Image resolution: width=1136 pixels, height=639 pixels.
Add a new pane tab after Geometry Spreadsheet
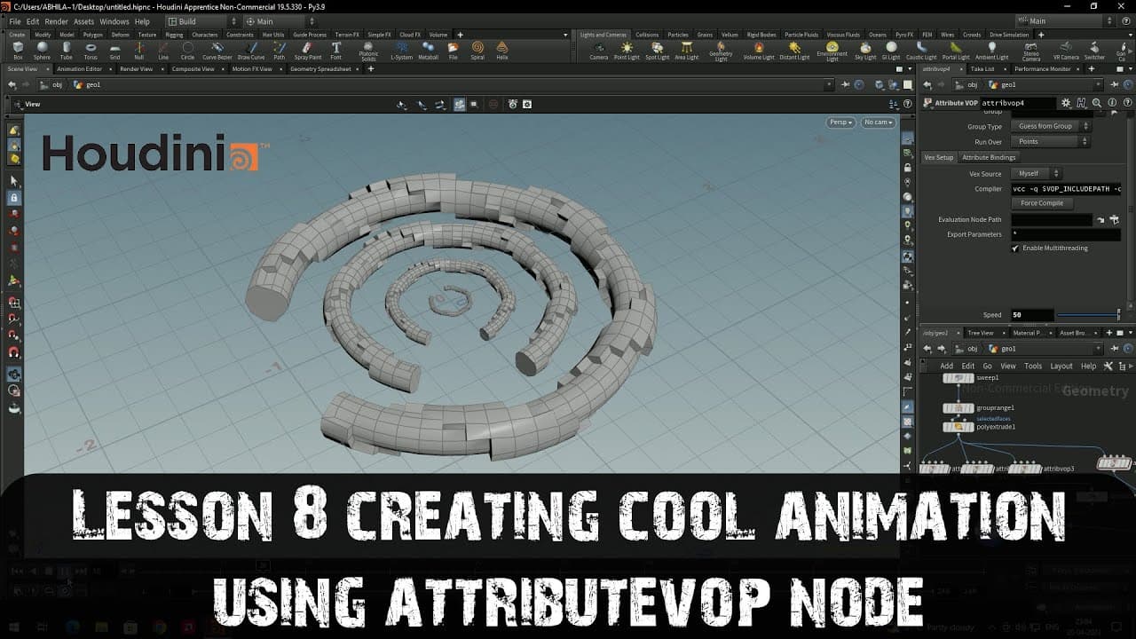(x=370, y=68)
